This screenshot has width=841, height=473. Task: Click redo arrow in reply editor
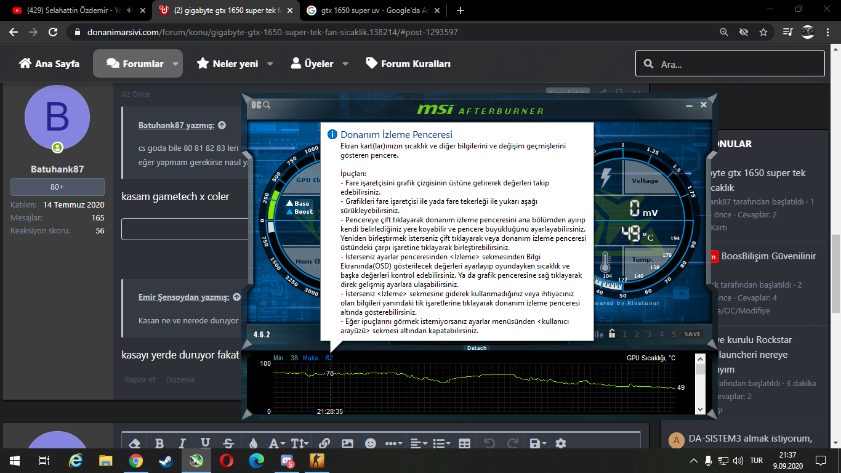point(512,443)
